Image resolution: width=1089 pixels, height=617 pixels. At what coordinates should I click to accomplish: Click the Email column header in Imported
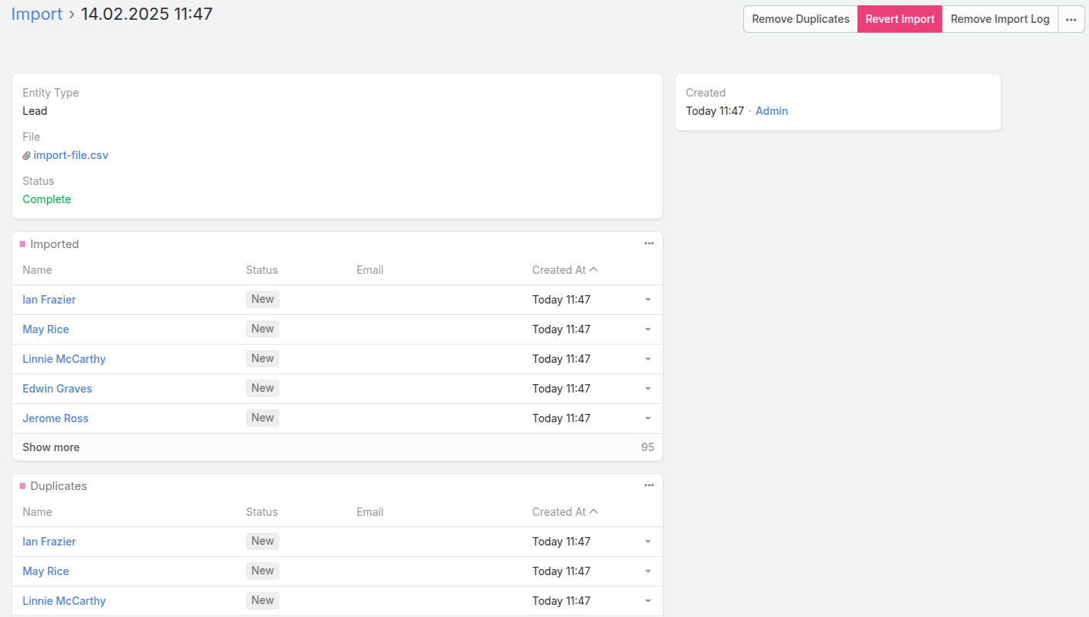(x=370, y=270)
